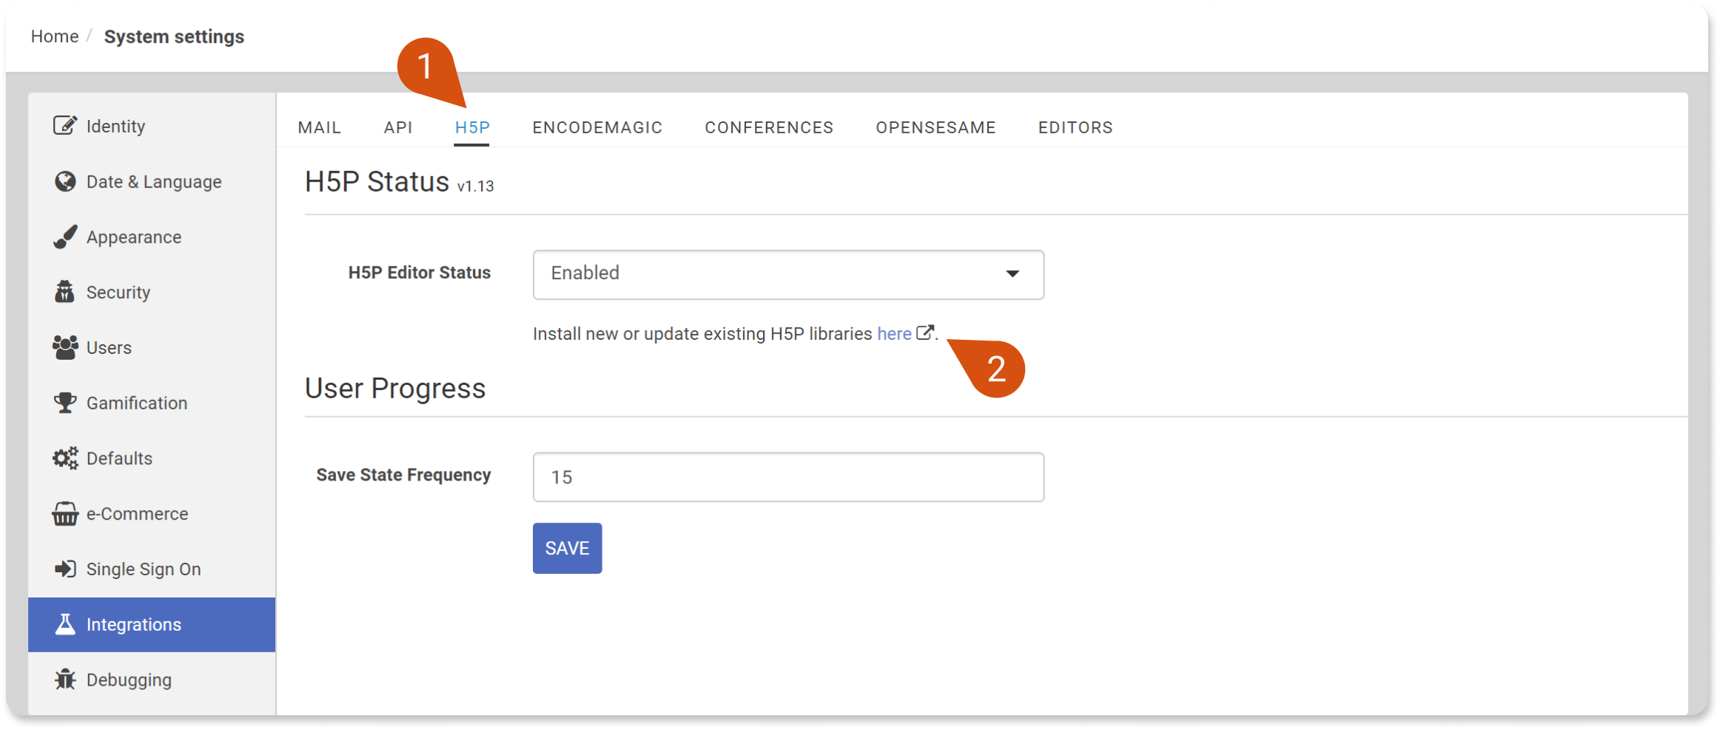Select the H5P tab

472,127
